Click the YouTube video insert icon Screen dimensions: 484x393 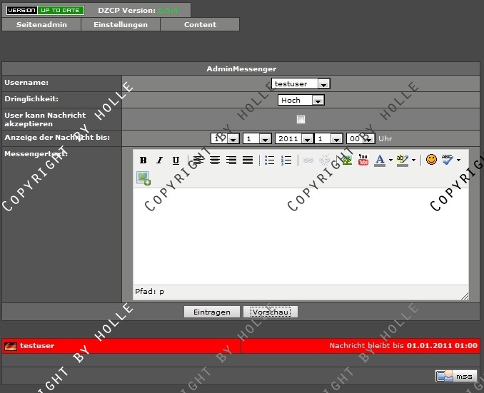point(363,160)
